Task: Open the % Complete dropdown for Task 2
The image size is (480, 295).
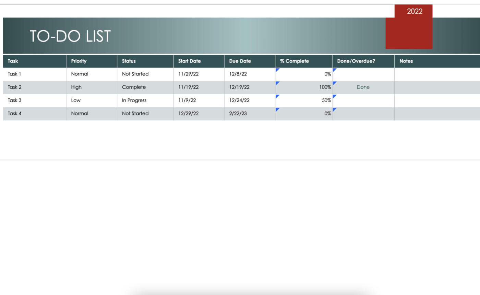Action: [277, 84]
